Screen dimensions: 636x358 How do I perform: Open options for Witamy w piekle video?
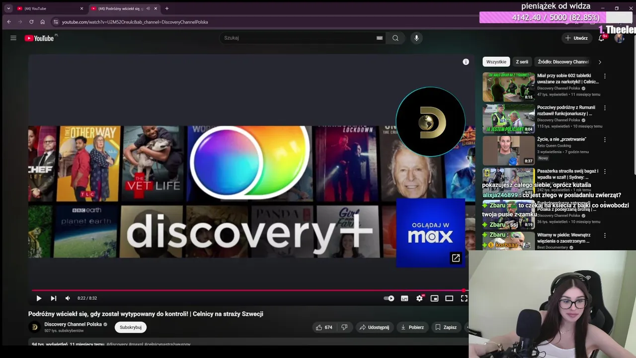pos(605,235)
